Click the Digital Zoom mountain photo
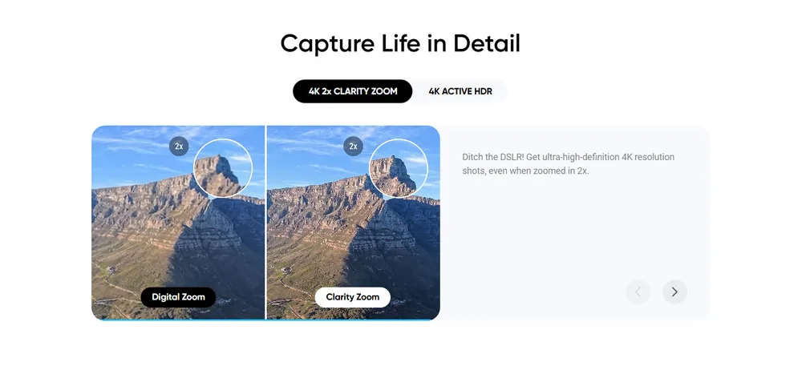The height and width of the screenshot is (378, 802). 178,223
